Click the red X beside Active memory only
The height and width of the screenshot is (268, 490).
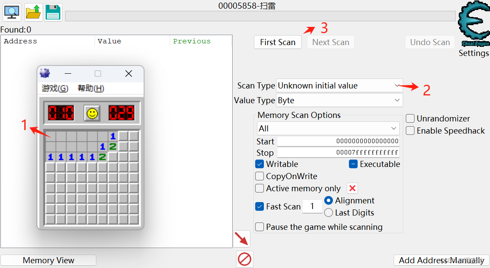(352, 188)
